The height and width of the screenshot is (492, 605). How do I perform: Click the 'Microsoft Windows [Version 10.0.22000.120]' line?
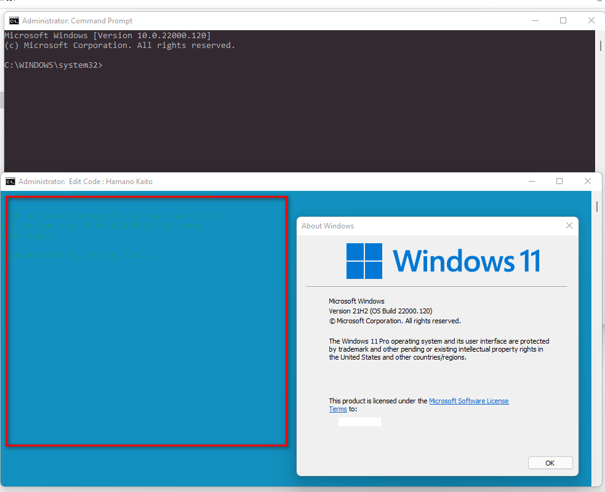click(108, 36)
